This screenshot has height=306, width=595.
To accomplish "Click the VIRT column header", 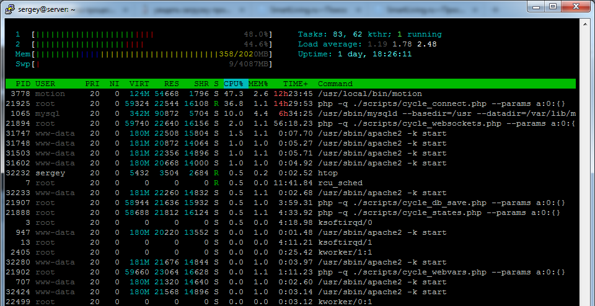I will click(x=139, y=84).
